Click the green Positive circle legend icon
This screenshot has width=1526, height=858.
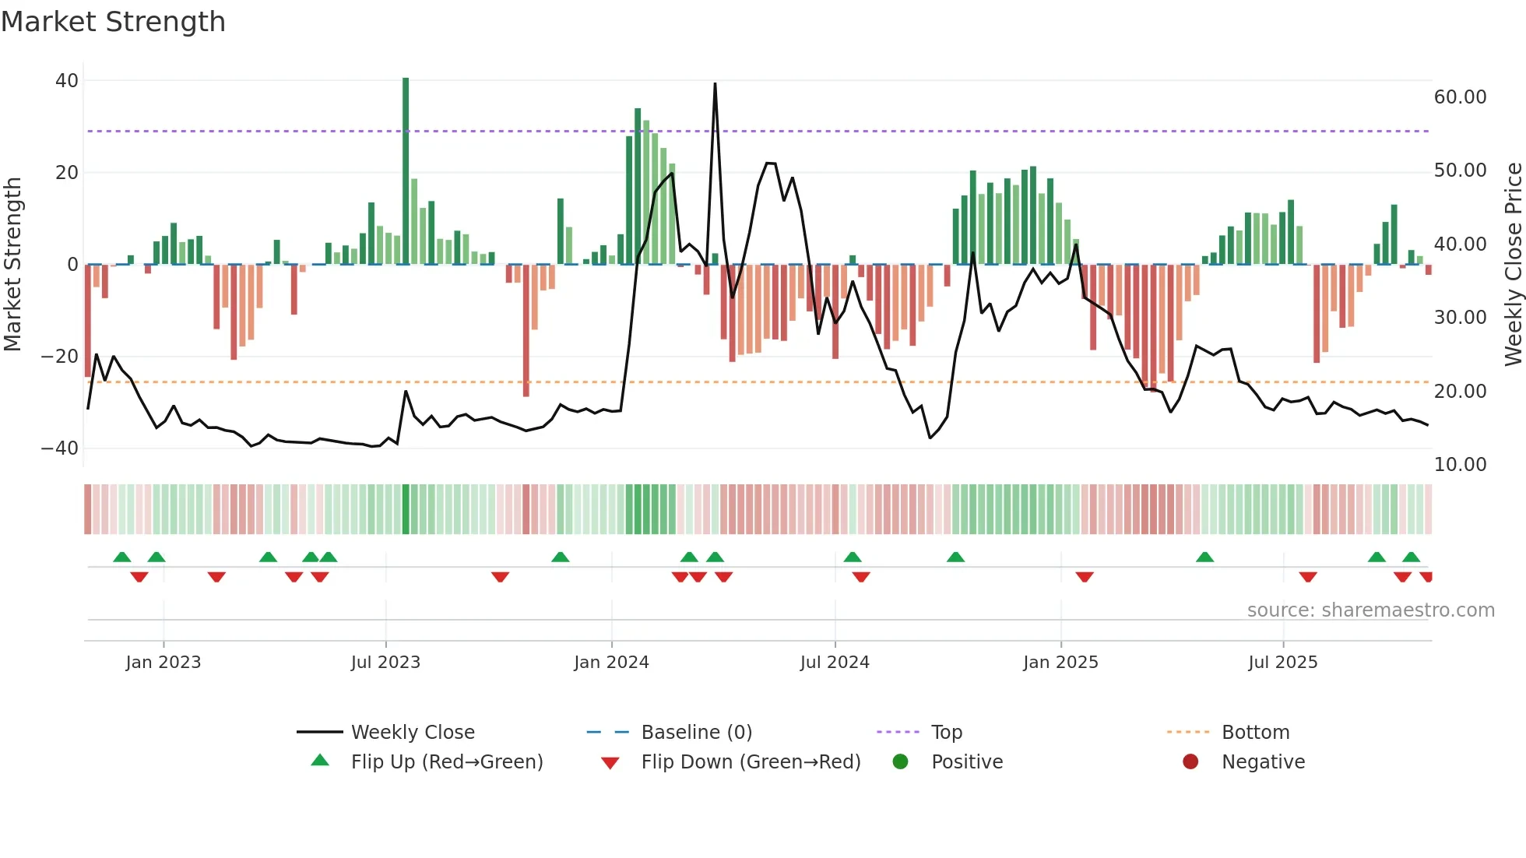(900, 761)
